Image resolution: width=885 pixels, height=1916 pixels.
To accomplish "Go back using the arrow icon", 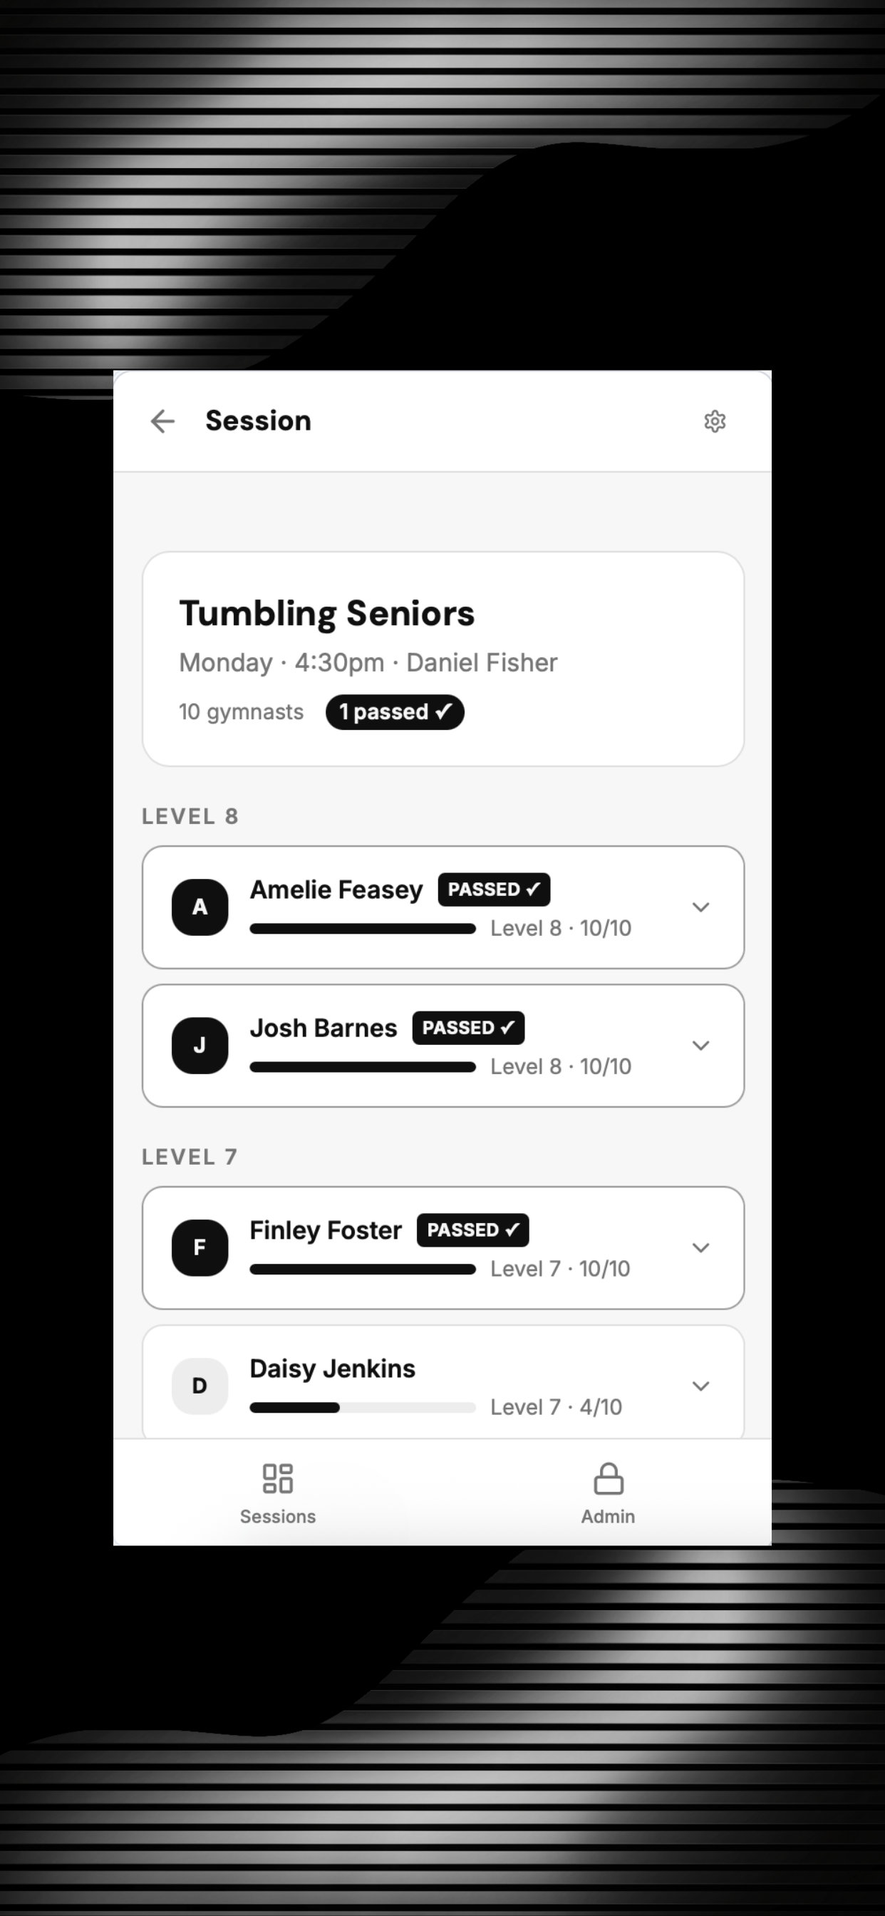I will coord(162,421).
